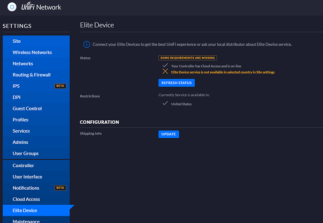
Task: Click the SETTINGS sidebar heading
Action: tap(17, 26)
